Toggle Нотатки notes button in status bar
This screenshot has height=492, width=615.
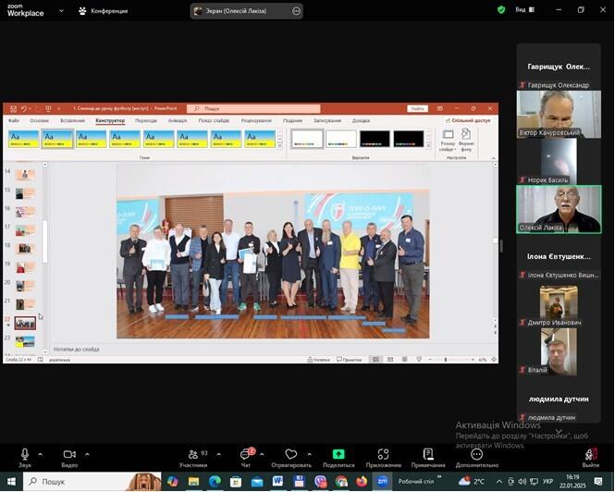tap(318, 360)
